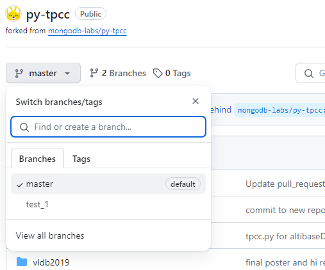Close the Switch branches/tags popup
325x270 pixels.
[x=196, y=101]
